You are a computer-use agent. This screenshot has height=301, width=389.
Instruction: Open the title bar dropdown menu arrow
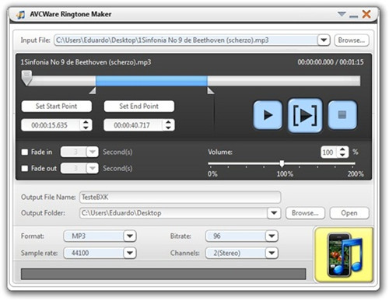pyautogui.click(x=342, y=14)
